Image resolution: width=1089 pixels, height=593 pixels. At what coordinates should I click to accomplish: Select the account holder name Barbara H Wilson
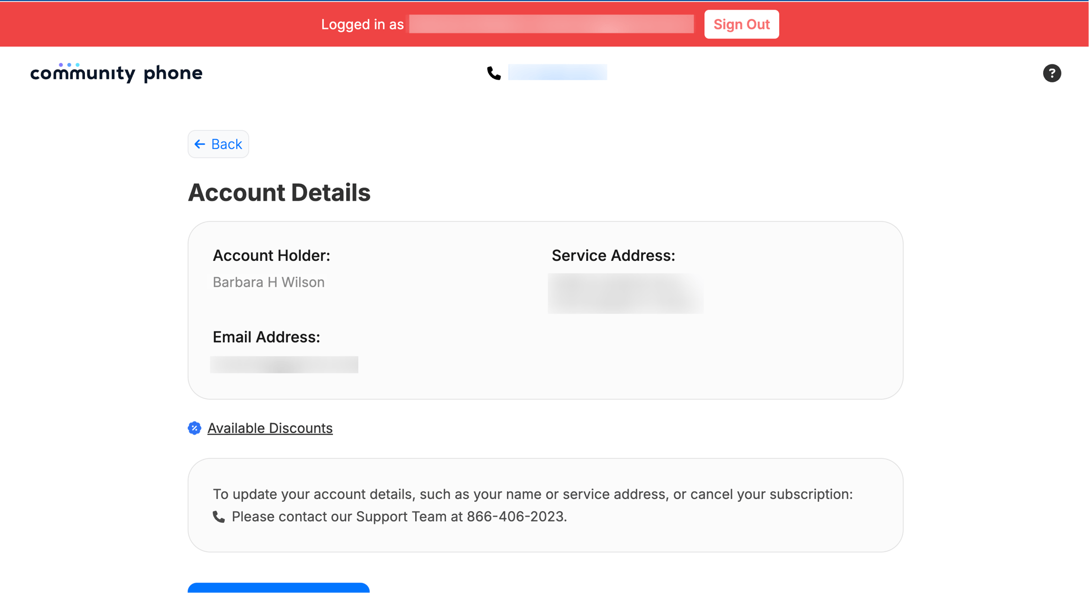(269, 282)
